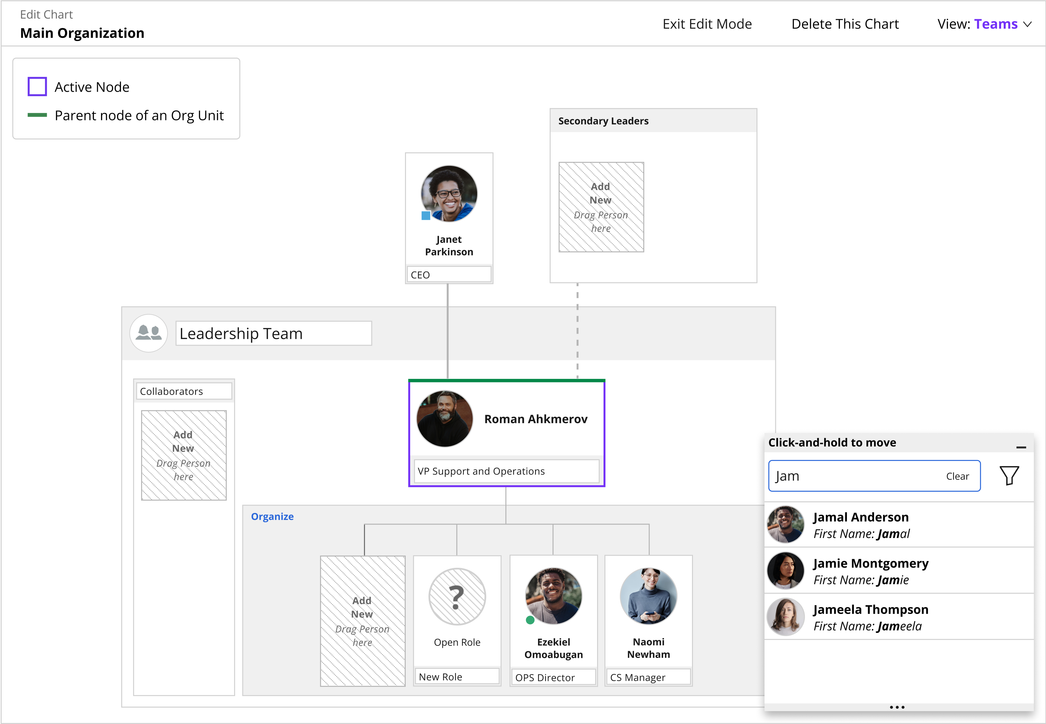
Task: Click Ezekiel Omoabugan's photo
Action: pos(553,596)
